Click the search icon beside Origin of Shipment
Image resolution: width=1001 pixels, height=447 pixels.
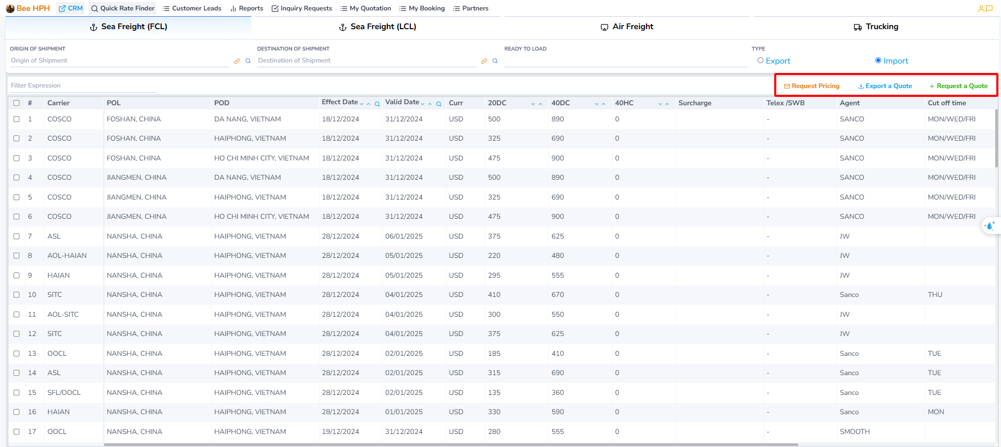(x=248, y=61)
